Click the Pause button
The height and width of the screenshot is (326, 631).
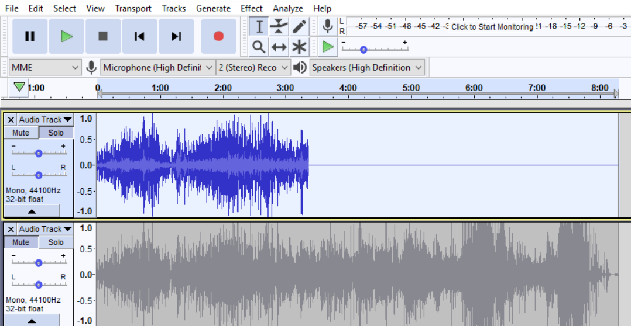[x=30, y=36]
